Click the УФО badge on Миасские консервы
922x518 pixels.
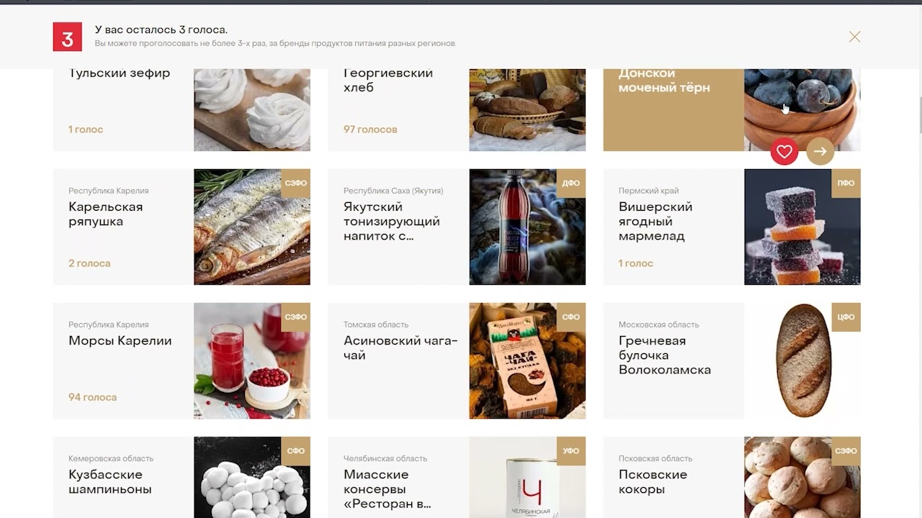pyautogui.click(x=571, y=451)
